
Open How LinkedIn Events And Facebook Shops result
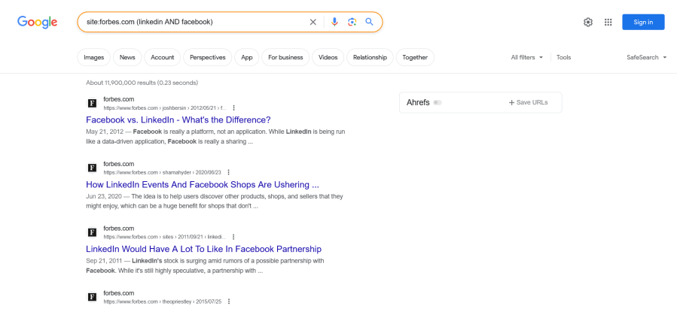[x=203, y=184]
